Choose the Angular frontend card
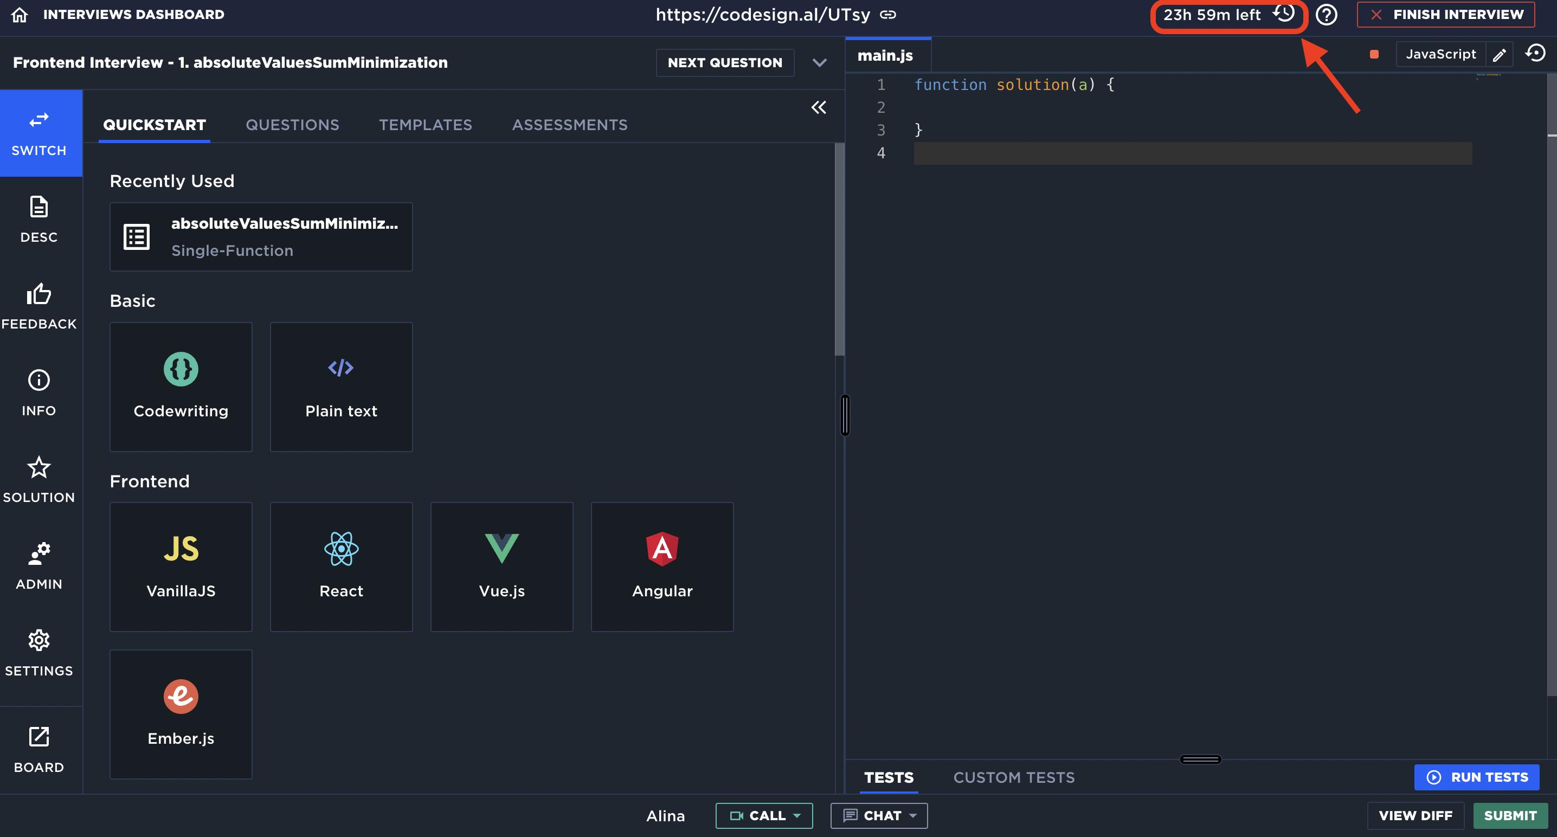Viewport: 1557px width, 837px height. click(x=662, y=567)
